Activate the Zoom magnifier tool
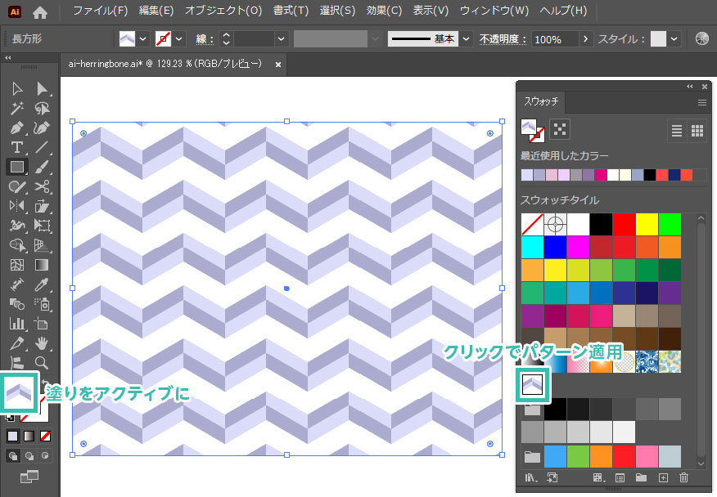Image resolution: width=717 pixels, height=497 pixels. point(42,362)
